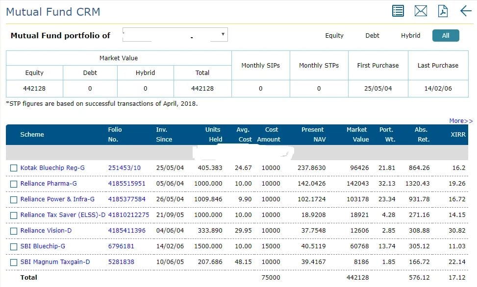
Task: Open folio number 4185377584
Action: coord(127,199)
